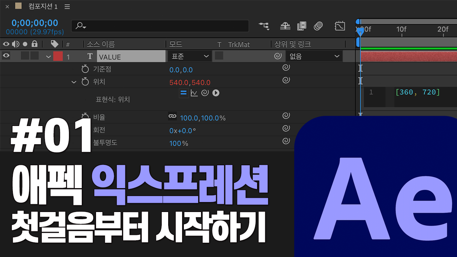This screenshot has width=457, height=257.
Task: Click the layer parent pick whip spiral
Action: pos(277,56)
